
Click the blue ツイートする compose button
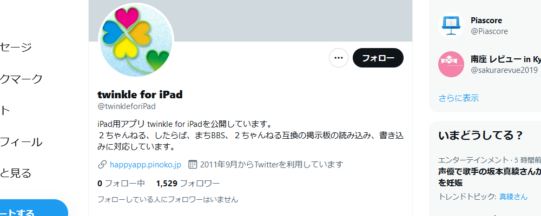pyautogui.click(x=34, y=208)
